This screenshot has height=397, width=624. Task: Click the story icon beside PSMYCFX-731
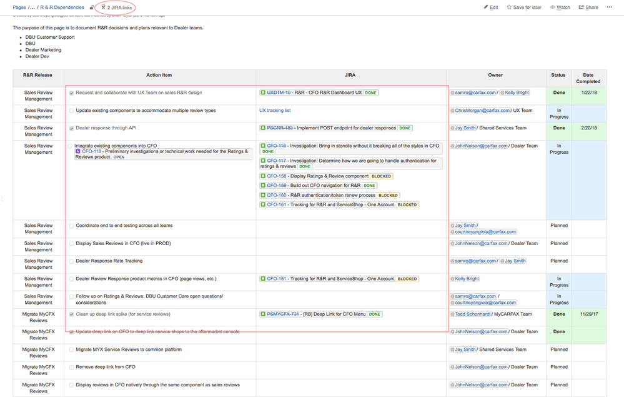click(263, 314)
